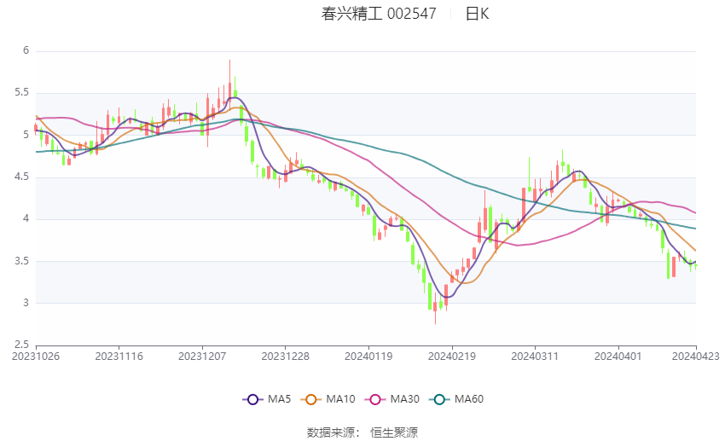This screenshot has width=725, height=441.
Task: Click the 5.5 price label on the y-axis
Action: [x=22, y=92]
